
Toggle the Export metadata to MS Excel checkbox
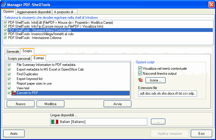(9, 69)
